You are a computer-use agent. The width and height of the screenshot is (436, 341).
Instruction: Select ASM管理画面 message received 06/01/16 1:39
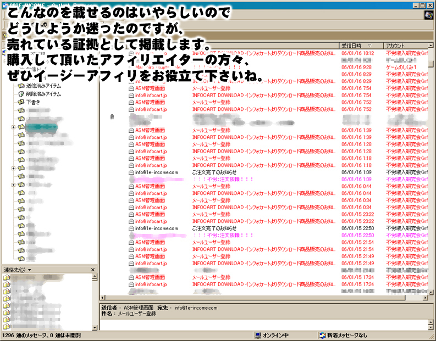[278, 130]
